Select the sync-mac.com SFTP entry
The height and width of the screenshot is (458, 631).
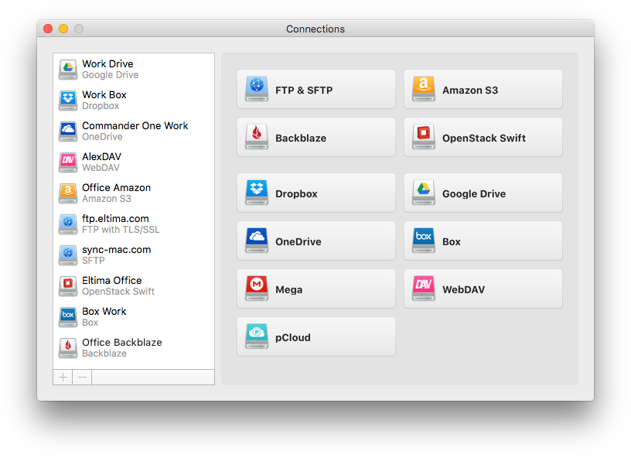116,255
